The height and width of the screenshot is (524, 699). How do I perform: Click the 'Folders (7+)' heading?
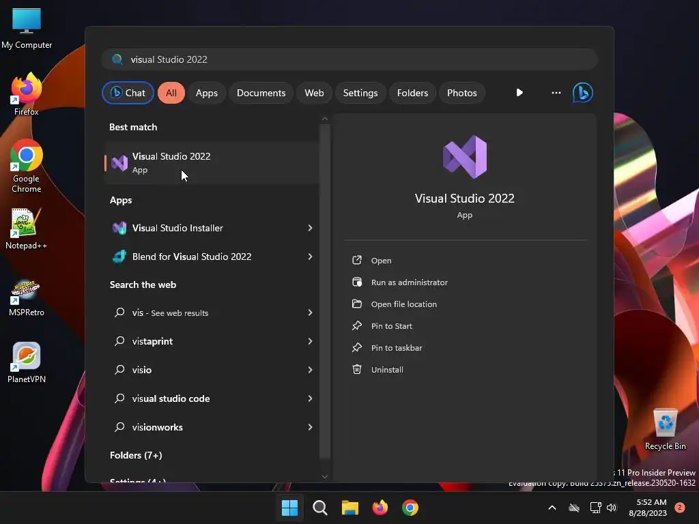tap(136, 455)
